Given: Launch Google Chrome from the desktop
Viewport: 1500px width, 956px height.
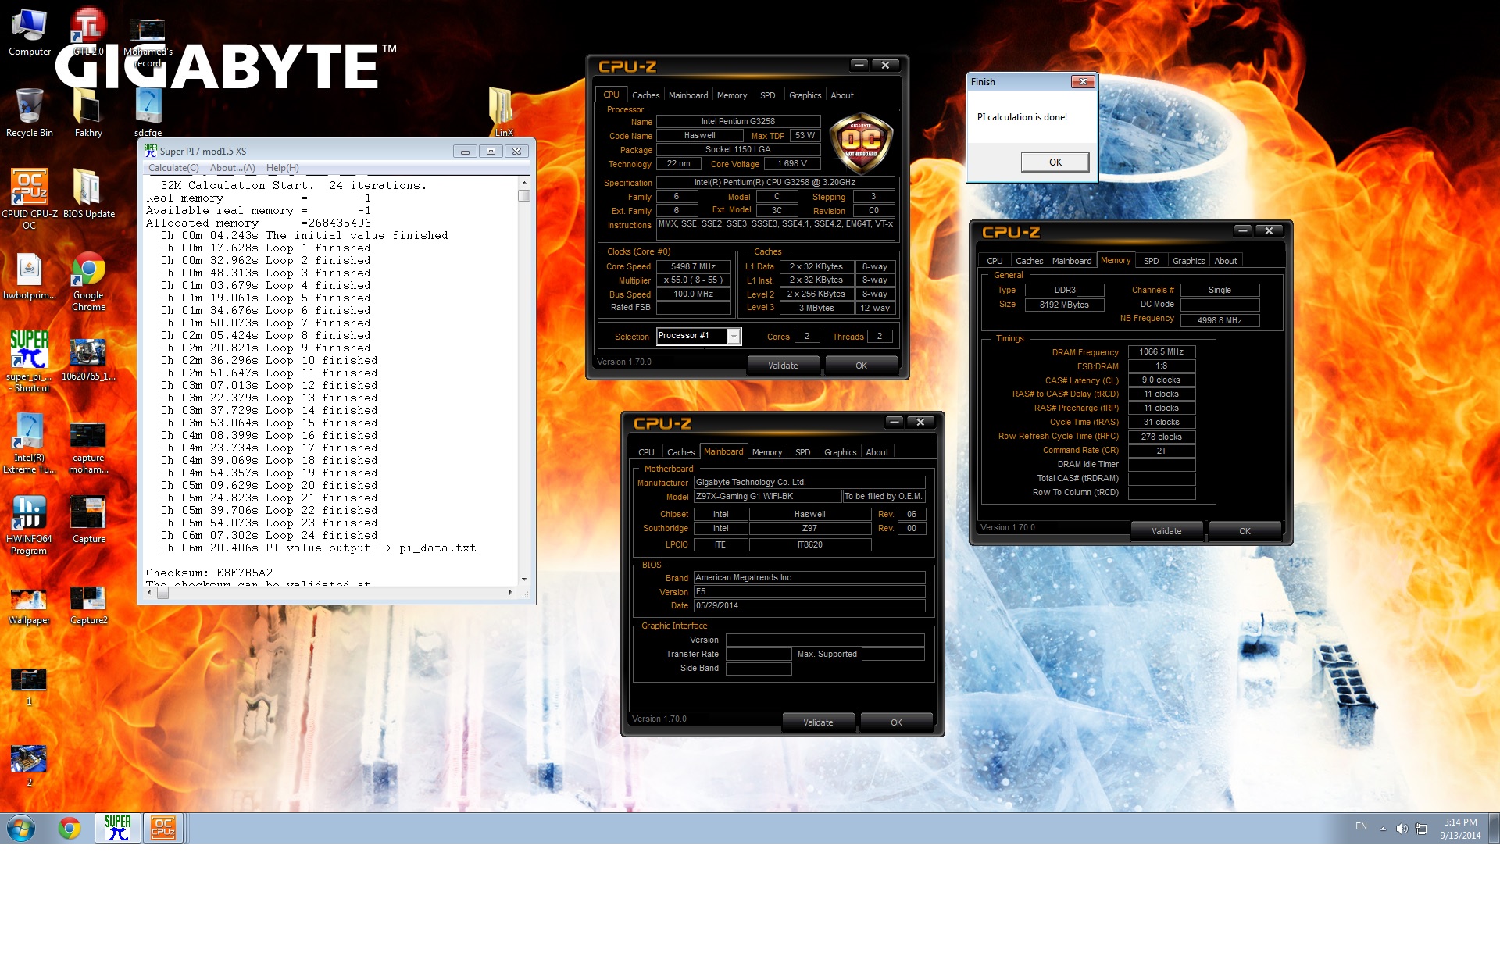Looking at the screenshot, I should pyautogui.click(x=88, y=282).
